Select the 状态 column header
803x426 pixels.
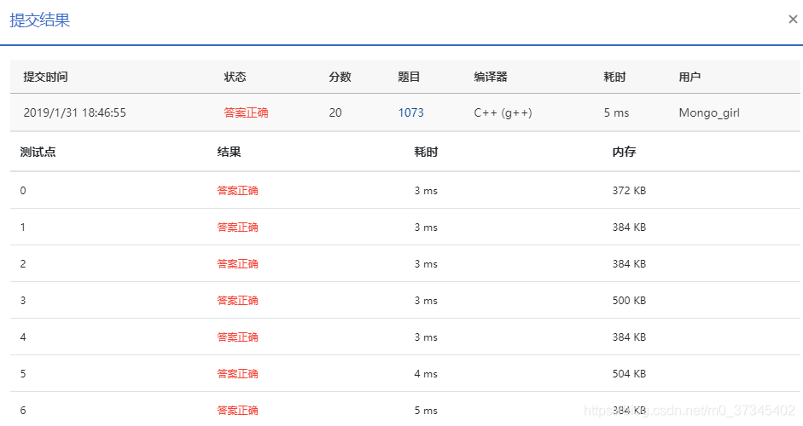point(235,77)
